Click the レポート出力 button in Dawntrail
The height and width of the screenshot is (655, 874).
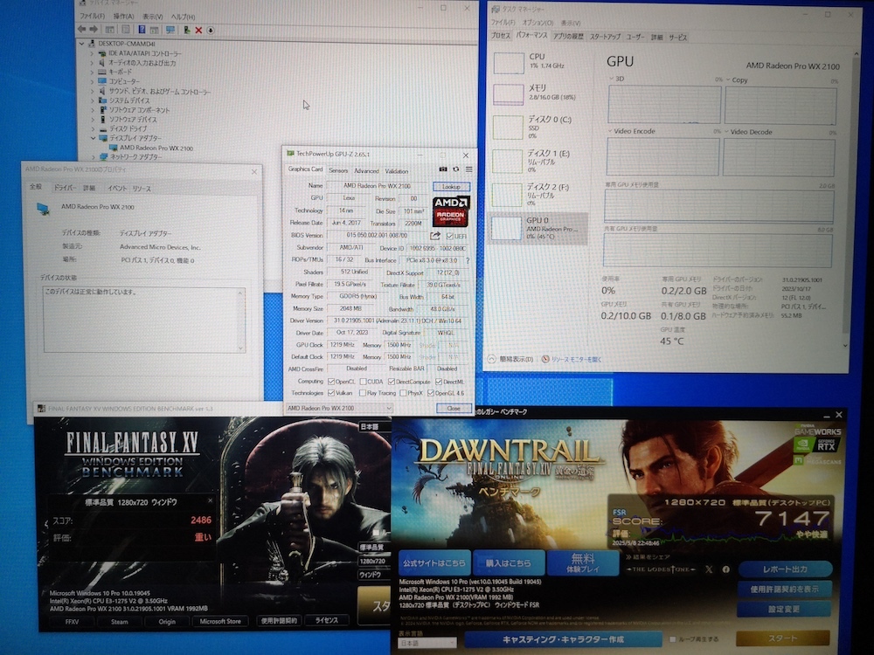coord(785,569)
